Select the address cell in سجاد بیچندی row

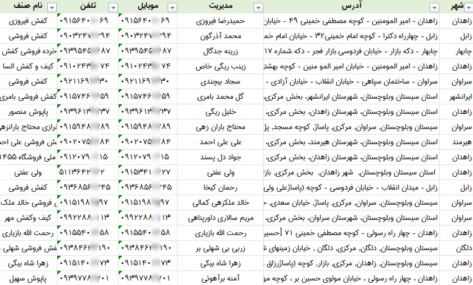pyautogui.click(x=352, y=81)
